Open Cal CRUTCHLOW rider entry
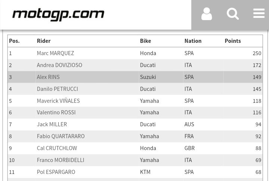The width and height of the screenshot is (269, 181). pyautogui.click(x=57, y=148)
